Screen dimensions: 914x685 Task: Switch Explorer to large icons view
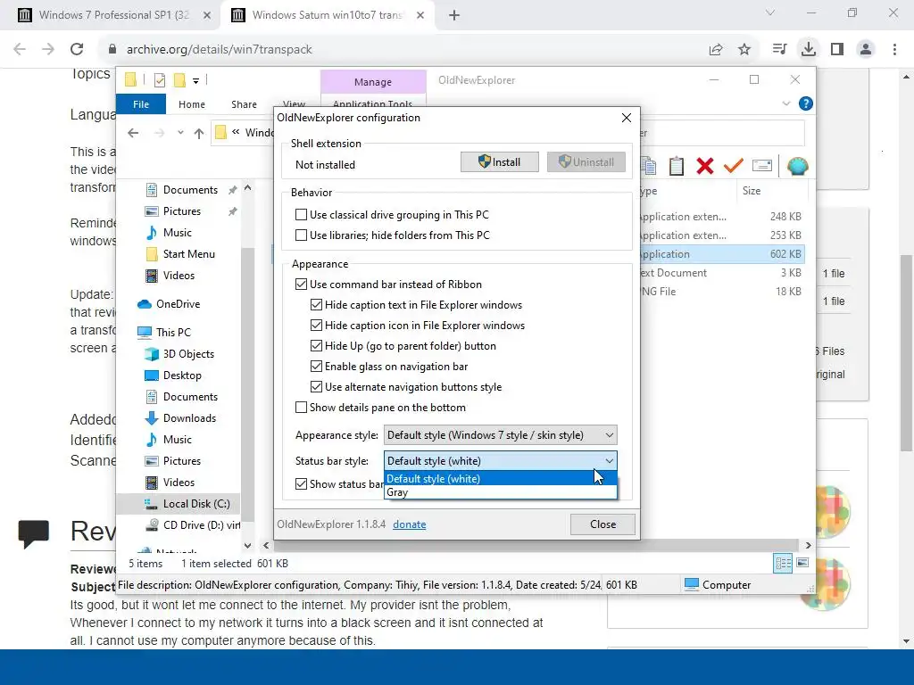pos(802,563)
